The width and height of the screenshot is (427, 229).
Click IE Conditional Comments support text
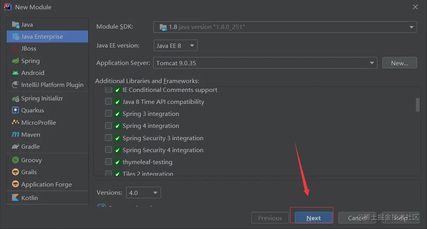pyautogui.click(x=170, y=90)
